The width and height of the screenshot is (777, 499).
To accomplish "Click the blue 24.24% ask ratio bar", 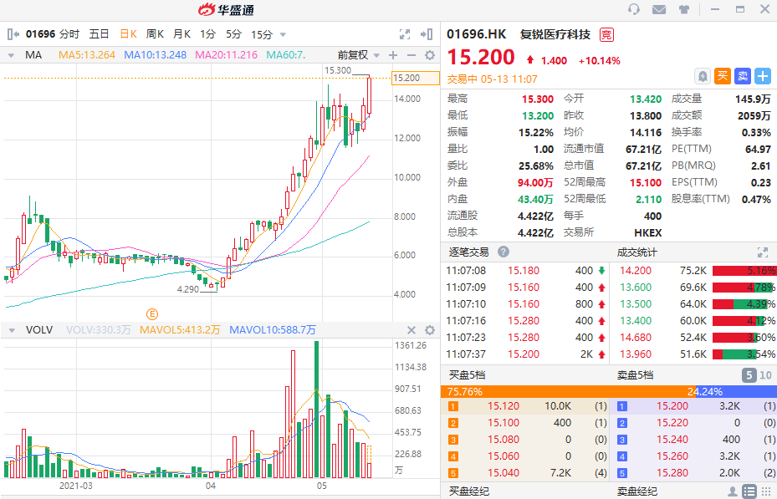I will point(736,391).
